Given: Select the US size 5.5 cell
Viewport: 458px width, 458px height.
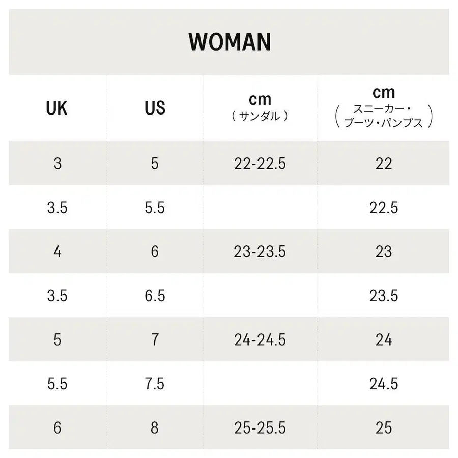Looking at the screenshot, I should click(155, 208).
